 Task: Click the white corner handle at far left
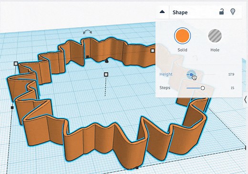tap(16, 64)
